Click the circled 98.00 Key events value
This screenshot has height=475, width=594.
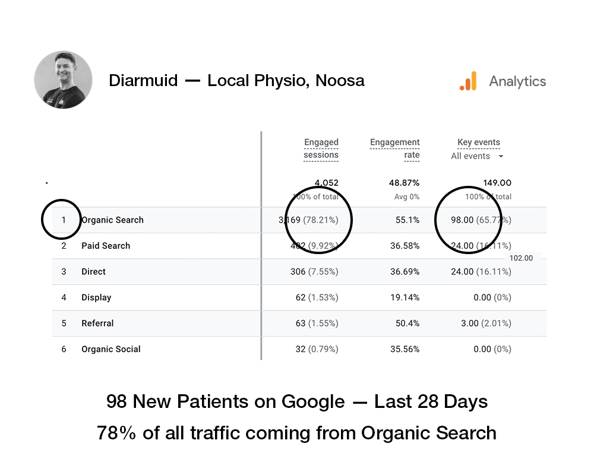point(469,220)
